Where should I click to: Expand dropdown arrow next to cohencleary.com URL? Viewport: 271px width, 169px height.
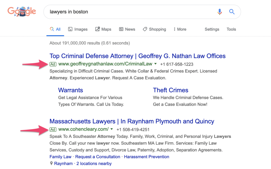[x=112, y=129]
